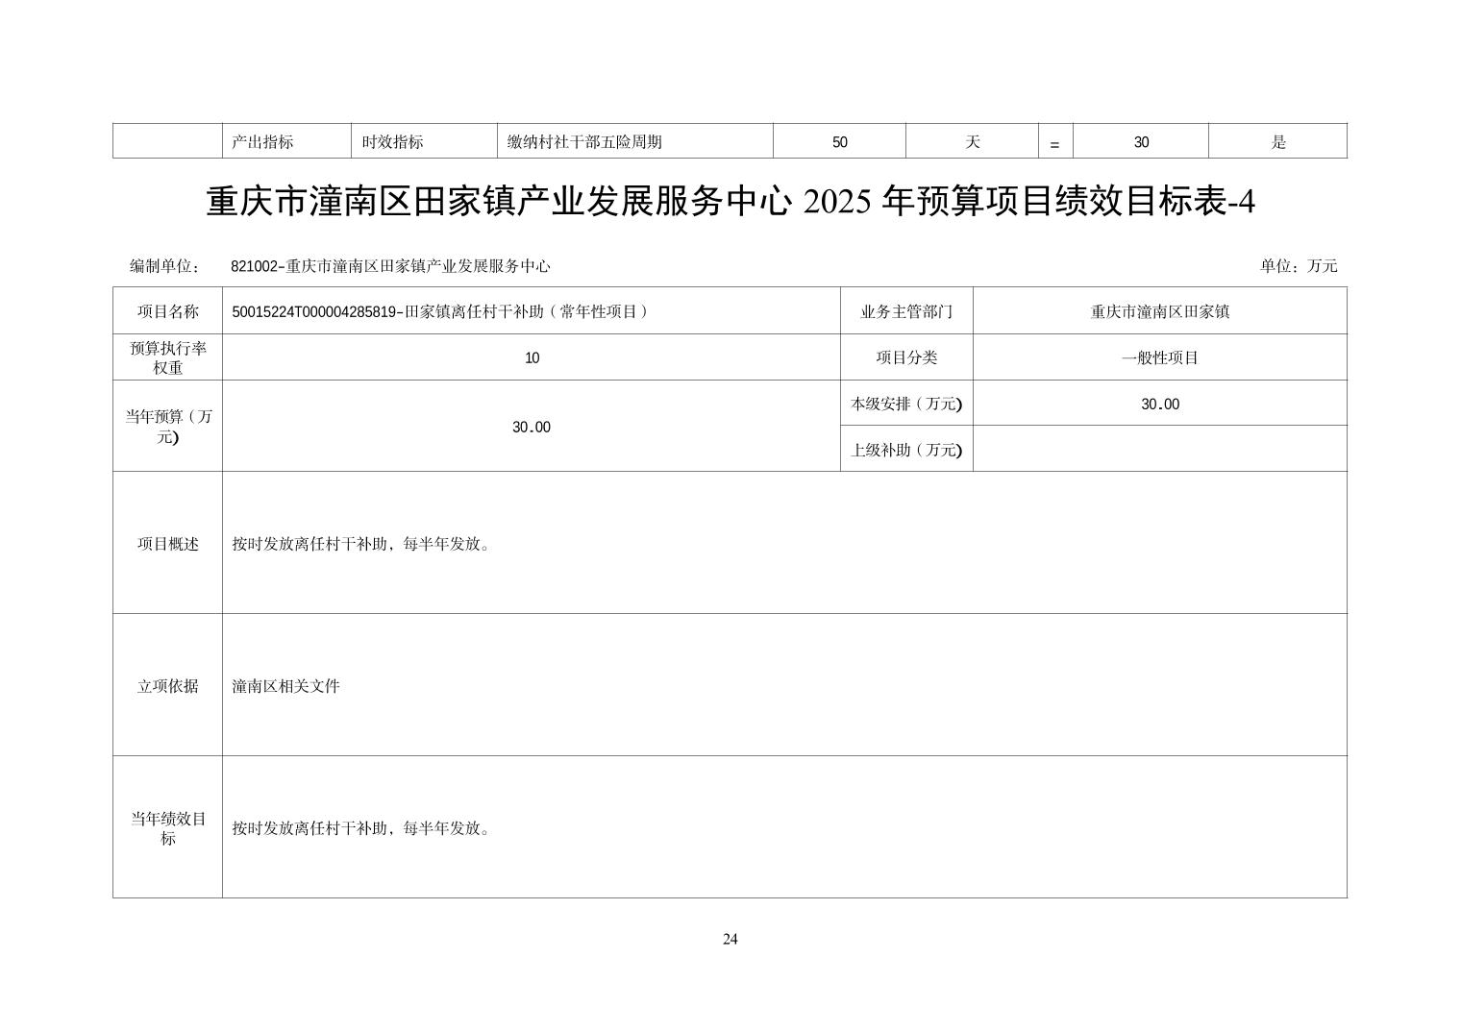Screen dimensions: 1461x1032
Task: Click the empty 上级补助 value cell
Action: coord(1159,449)
